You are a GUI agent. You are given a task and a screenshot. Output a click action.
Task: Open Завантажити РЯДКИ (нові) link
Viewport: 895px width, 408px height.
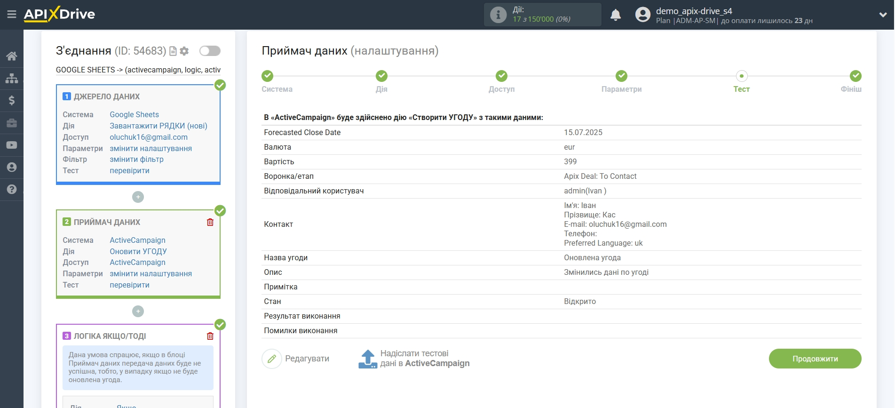158,126
